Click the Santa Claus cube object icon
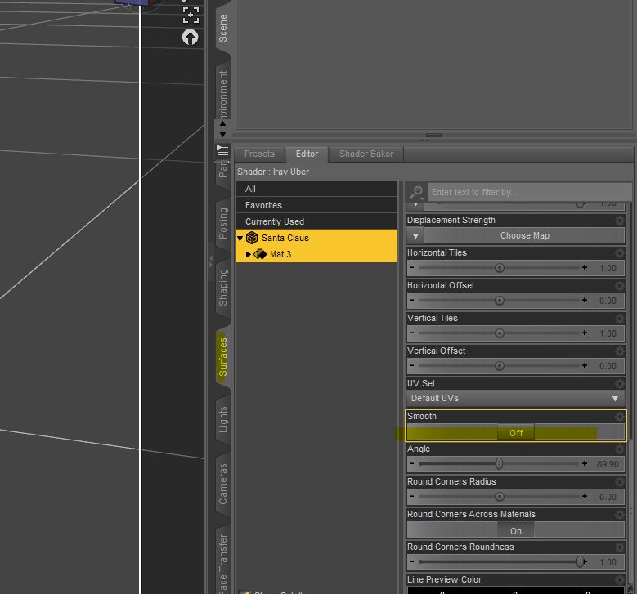This screenshot has width=637, height=594. point(252,238)
